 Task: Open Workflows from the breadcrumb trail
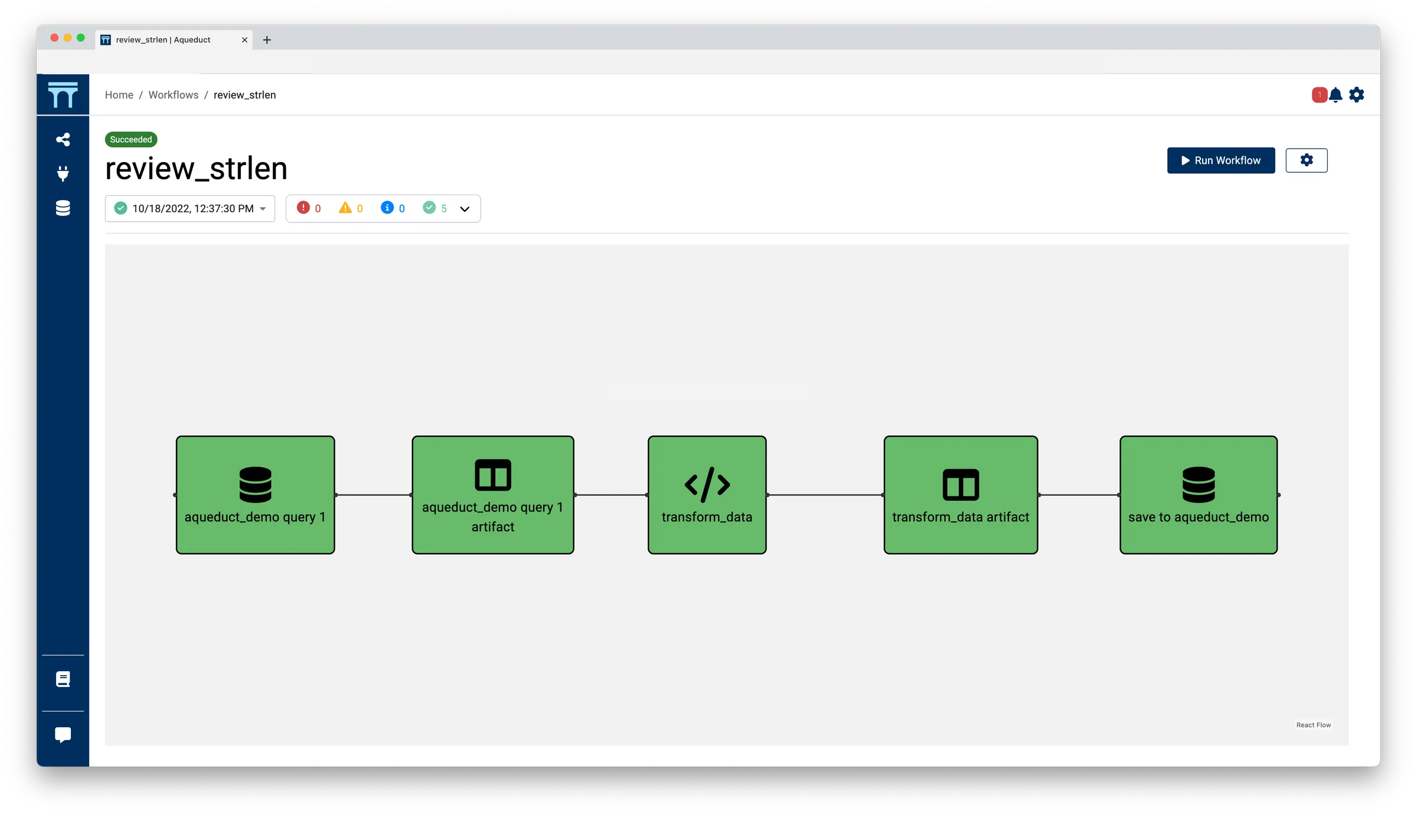[x=173, y=94]
